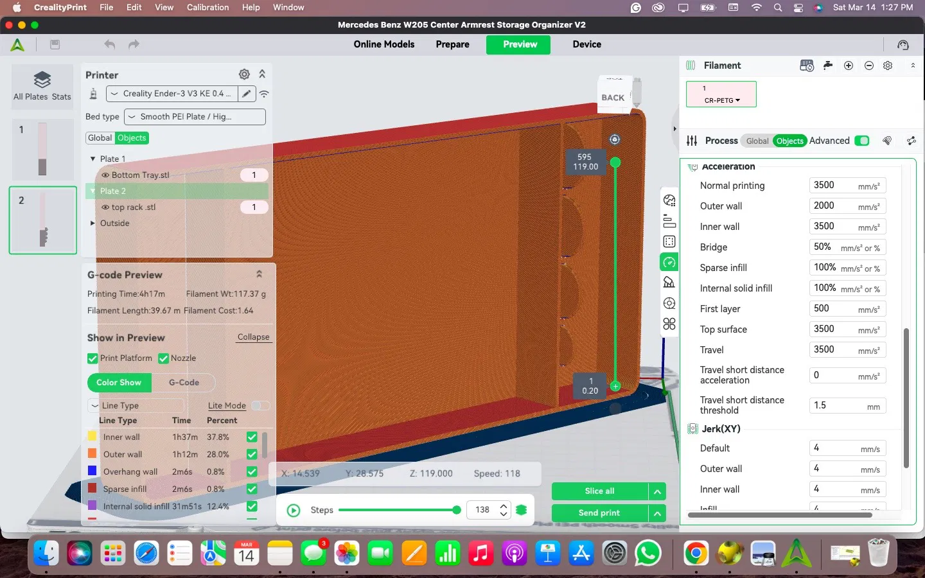The width and height of the screenshot is (925, 578).
Task: Click the four-leaf fan icon in viewport toolbar
Action: [x=669, y=324]
